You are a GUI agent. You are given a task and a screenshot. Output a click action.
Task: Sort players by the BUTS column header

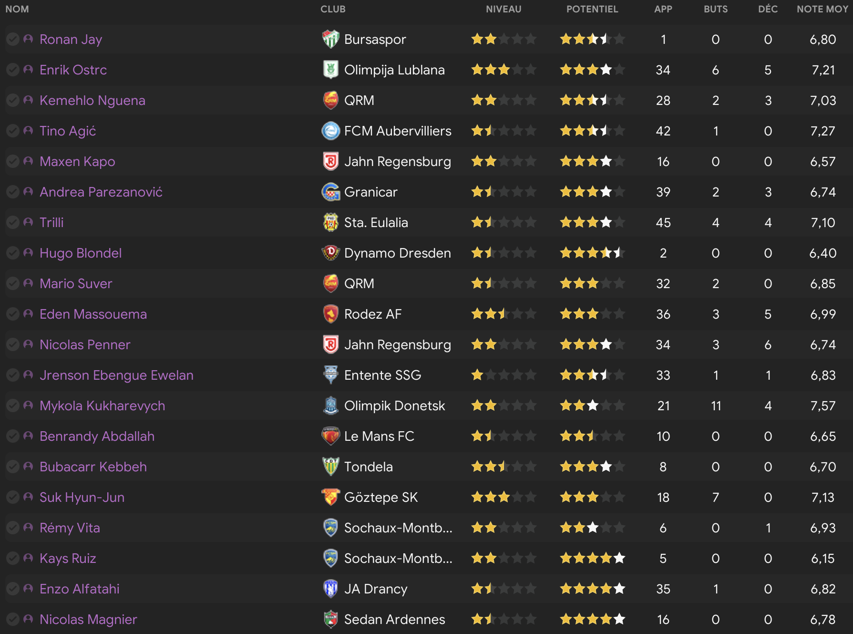coord(716,9)
